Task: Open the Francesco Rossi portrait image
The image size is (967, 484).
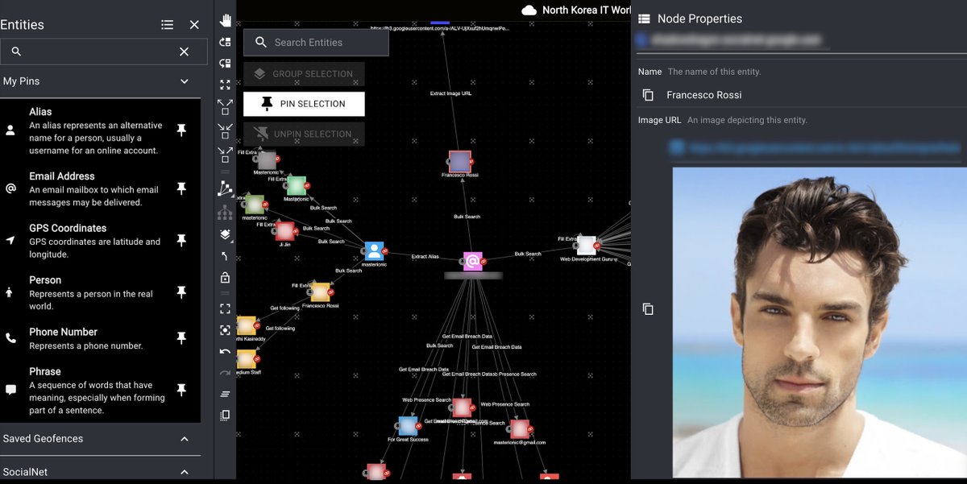Action: point(820,322)
